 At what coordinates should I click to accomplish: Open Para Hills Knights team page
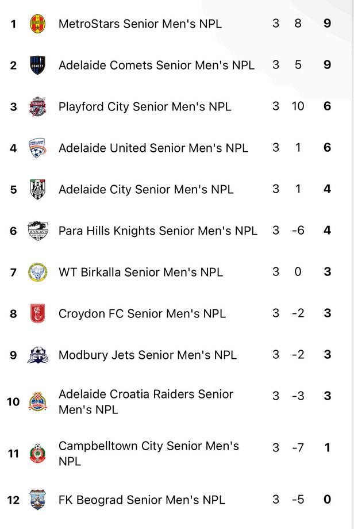(158, 231)
